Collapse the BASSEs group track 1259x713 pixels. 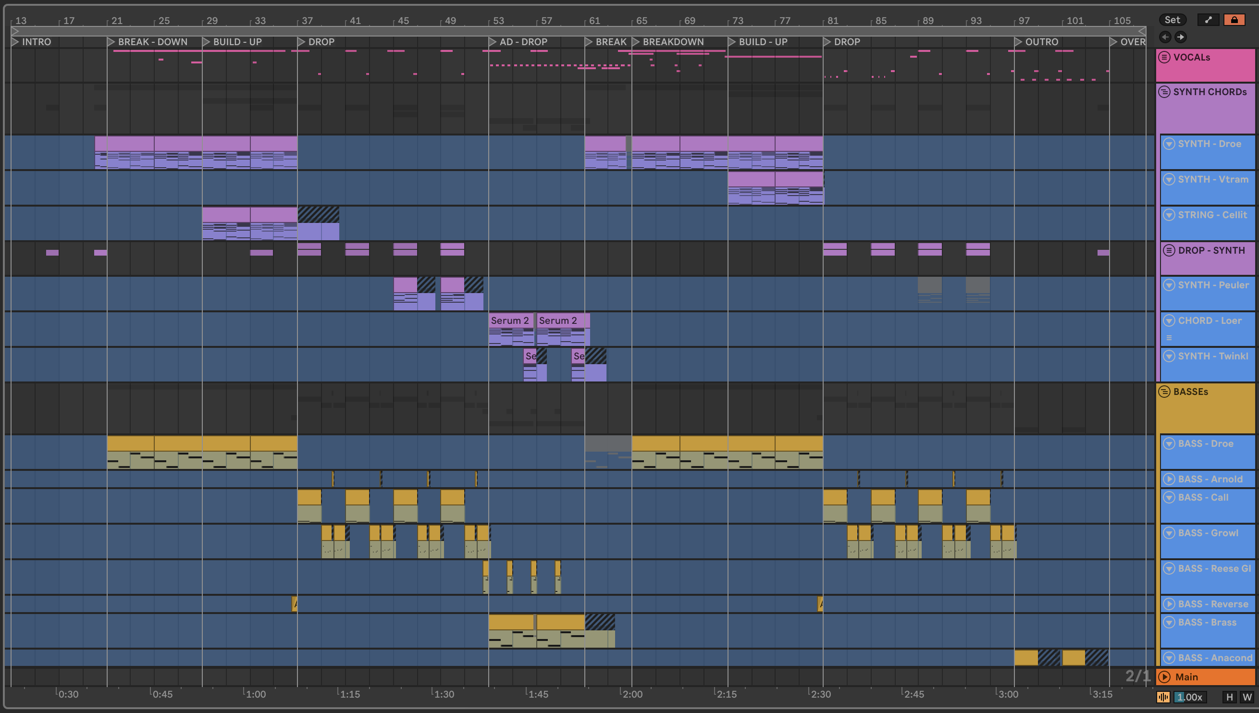click(1164, 392)
